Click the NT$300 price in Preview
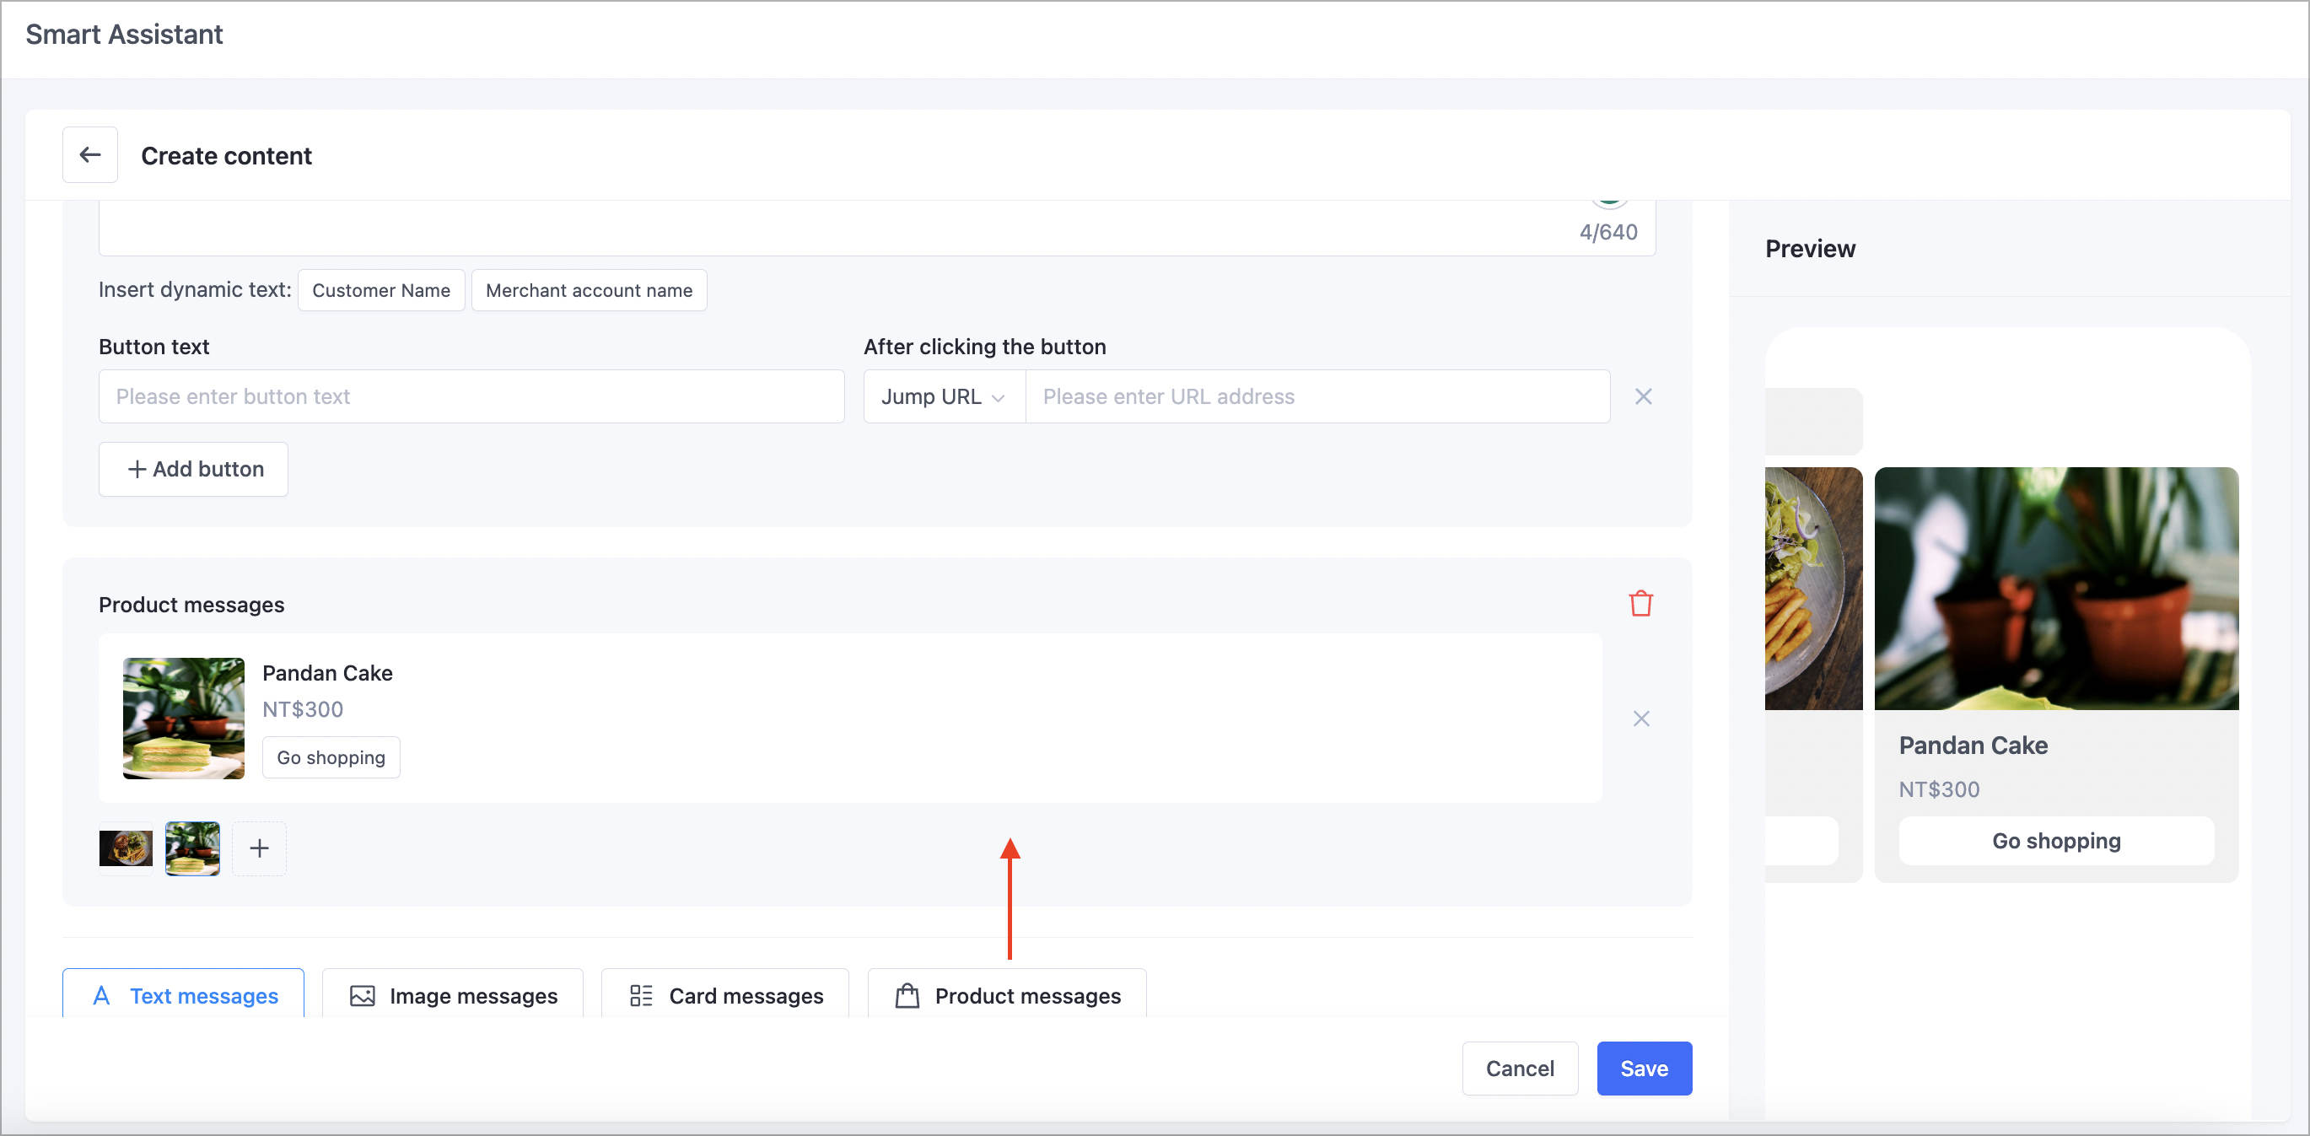 [x=1939, y=790]
